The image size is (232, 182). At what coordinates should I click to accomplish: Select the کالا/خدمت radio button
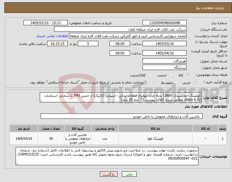pos(150,75)
